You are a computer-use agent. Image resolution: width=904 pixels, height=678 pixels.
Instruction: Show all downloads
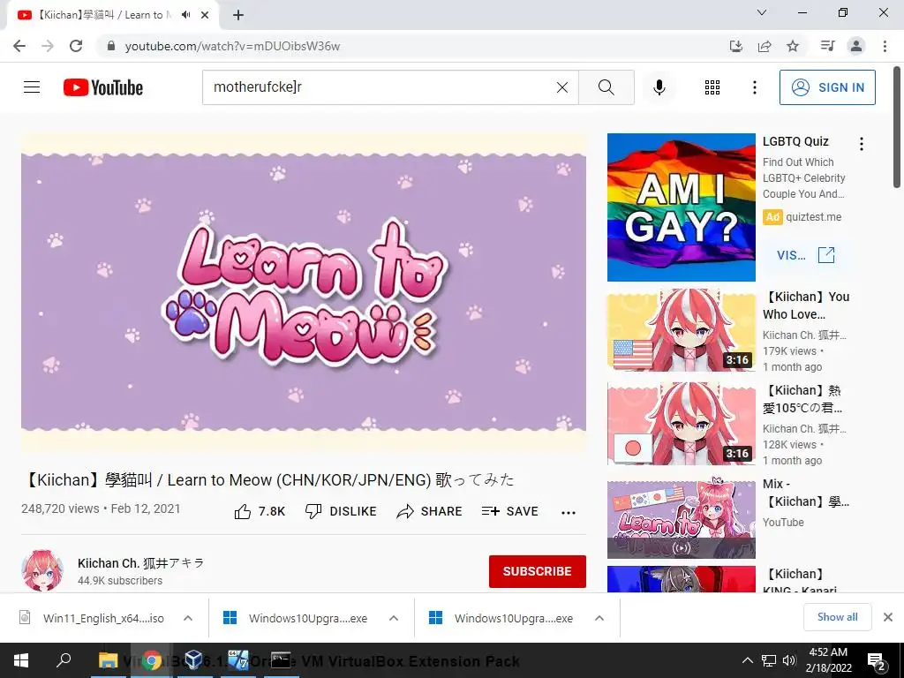[837, 617]
